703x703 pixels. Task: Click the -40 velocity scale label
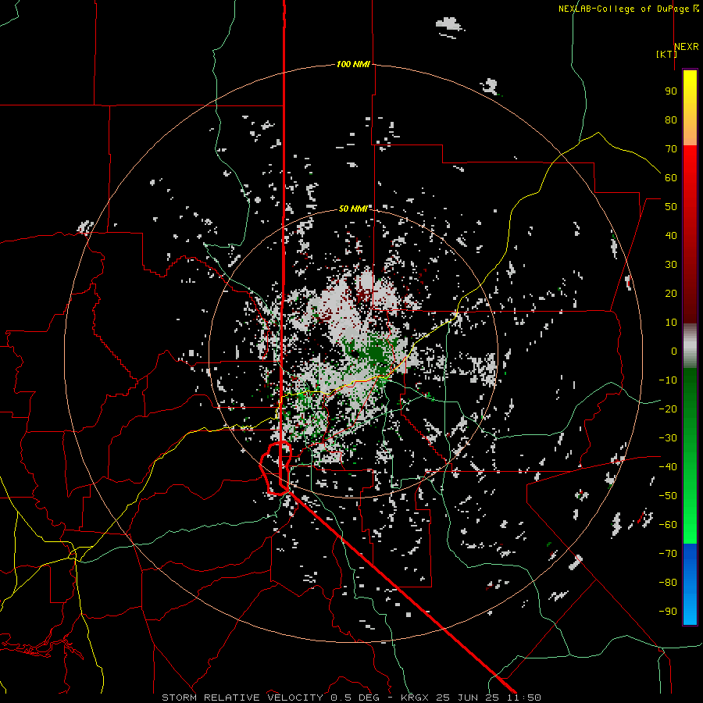[668, 467]
